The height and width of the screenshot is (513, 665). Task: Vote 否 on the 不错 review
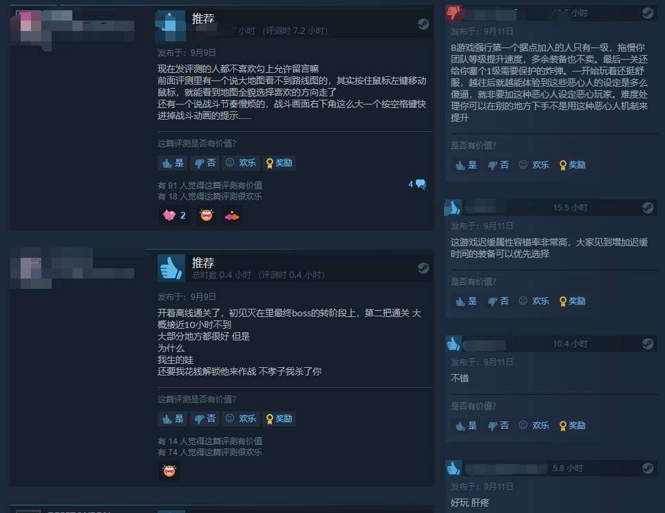pyautogui.click(x=498, y=426)
